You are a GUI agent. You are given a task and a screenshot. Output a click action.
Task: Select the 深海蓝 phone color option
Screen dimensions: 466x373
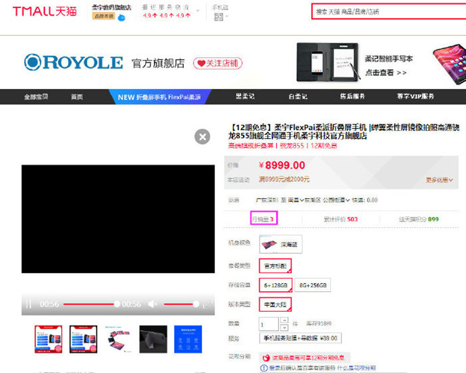click(x=280, y=244)
